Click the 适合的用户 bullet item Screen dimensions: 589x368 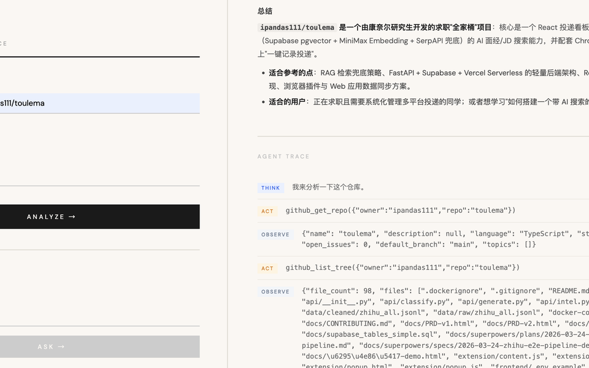tap(429, 102)
